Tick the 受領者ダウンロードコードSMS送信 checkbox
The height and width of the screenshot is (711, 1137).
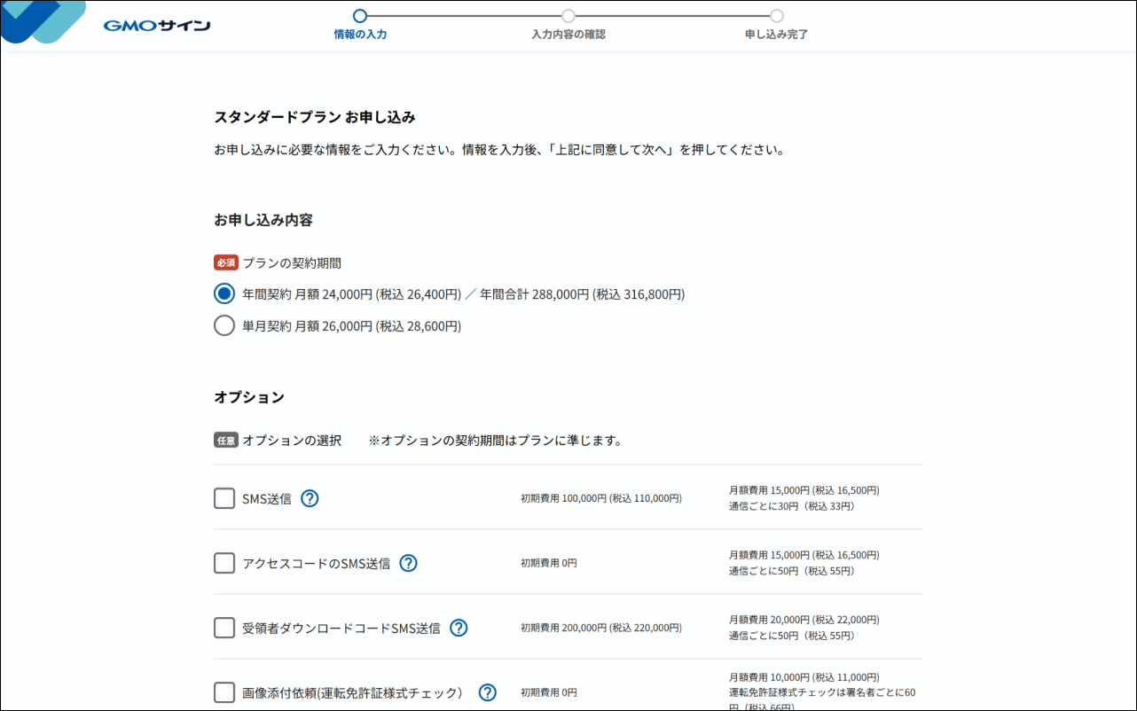point(224,628)
